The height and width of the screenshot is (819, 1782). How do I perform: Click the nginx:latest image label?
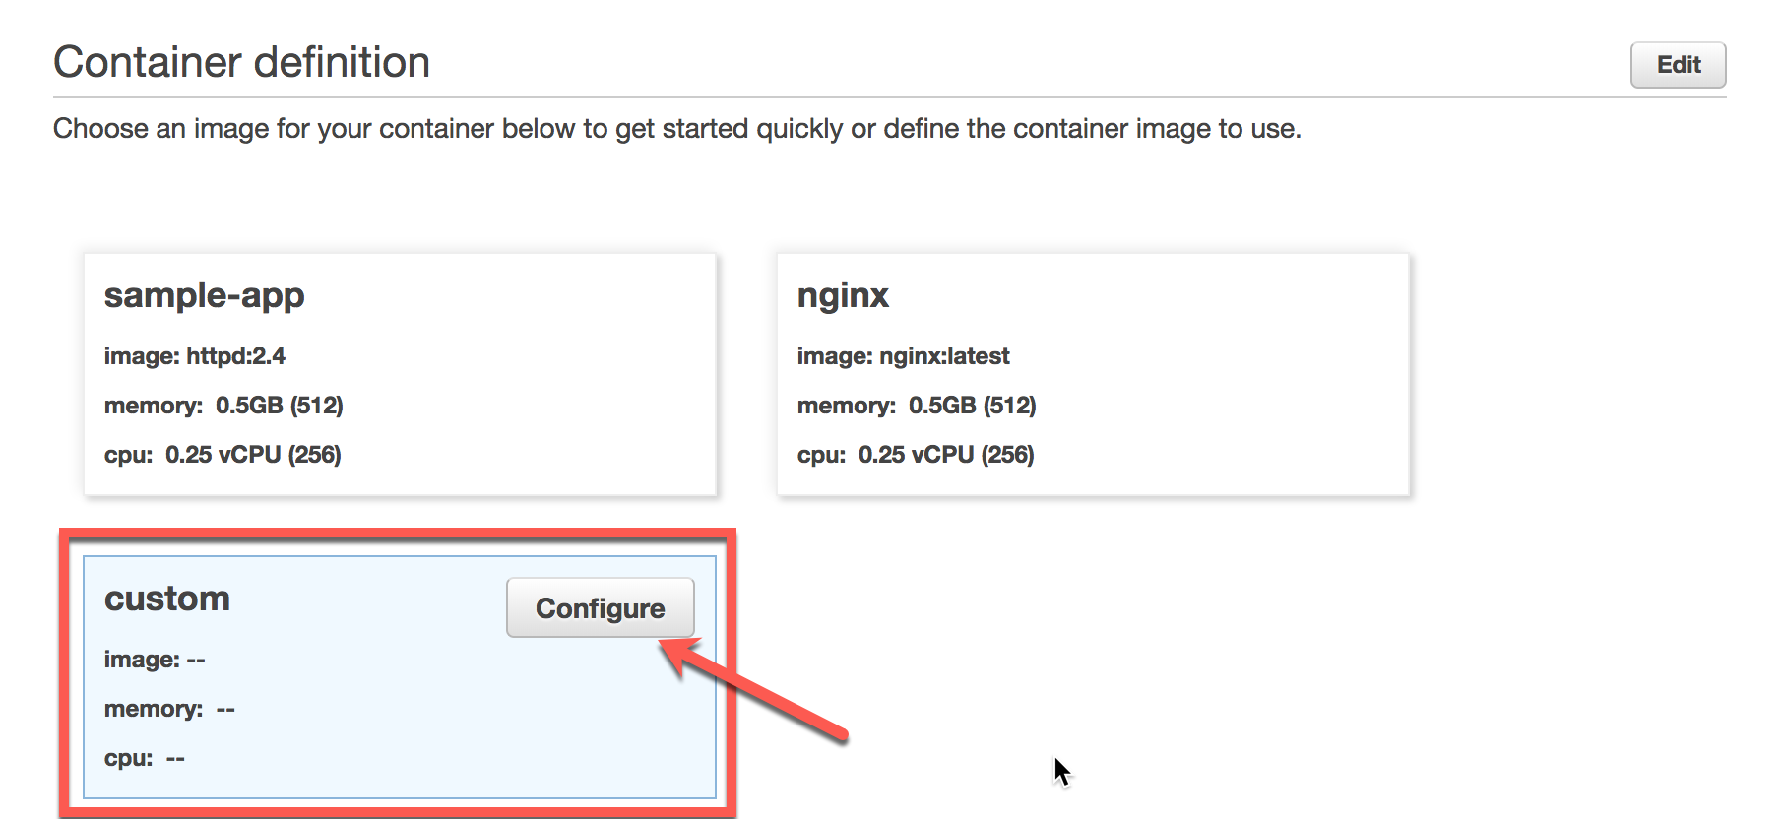(946, 356)
